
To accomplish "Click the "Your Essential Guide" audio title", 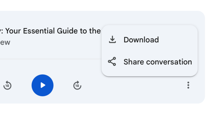I will [50, 31].
